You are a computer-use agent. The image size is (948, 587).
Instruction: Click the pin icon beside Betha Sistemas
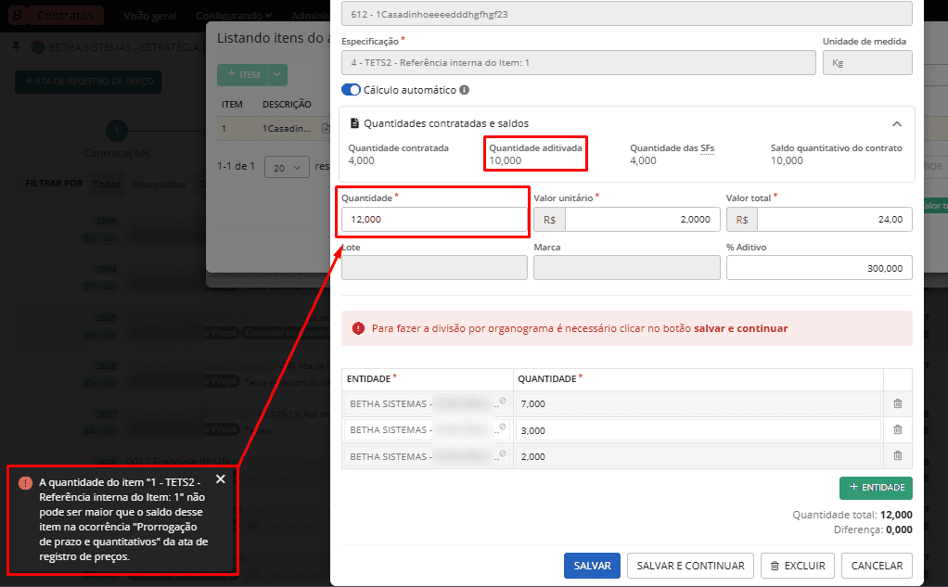coord(16,46)
